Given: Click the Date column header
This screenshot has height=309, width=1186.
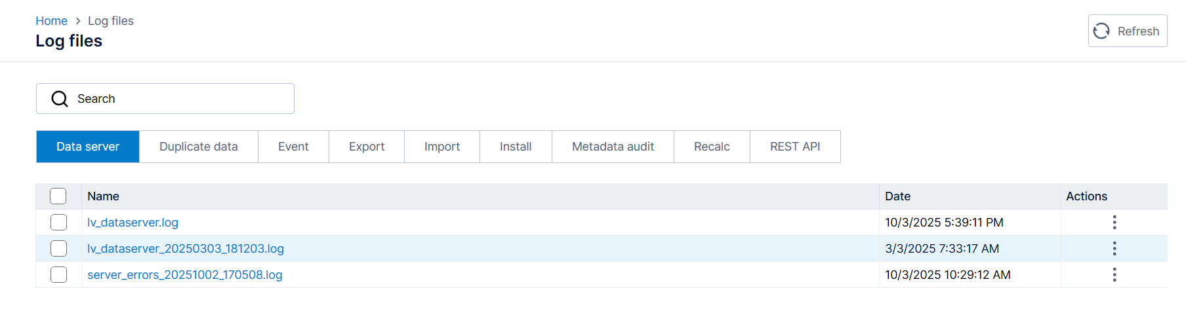Looking at the screenshot, I should point(897,196).
